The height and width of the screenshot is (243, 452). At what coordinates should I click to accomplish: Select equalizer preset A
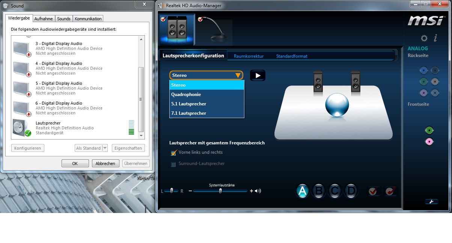[x=303, y=191]
